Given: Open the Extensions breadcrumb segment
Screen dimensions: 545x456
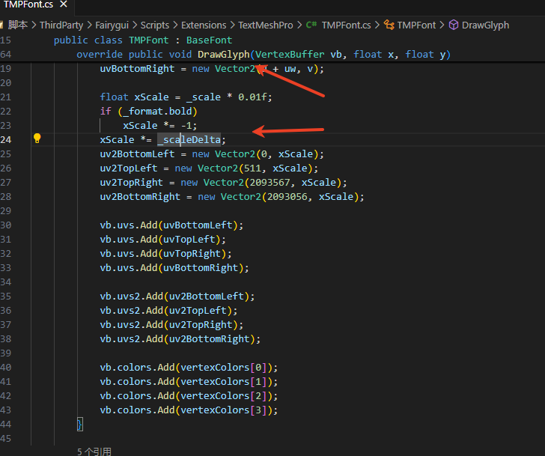Looking at the screenshot, I should tap(202, 25).
